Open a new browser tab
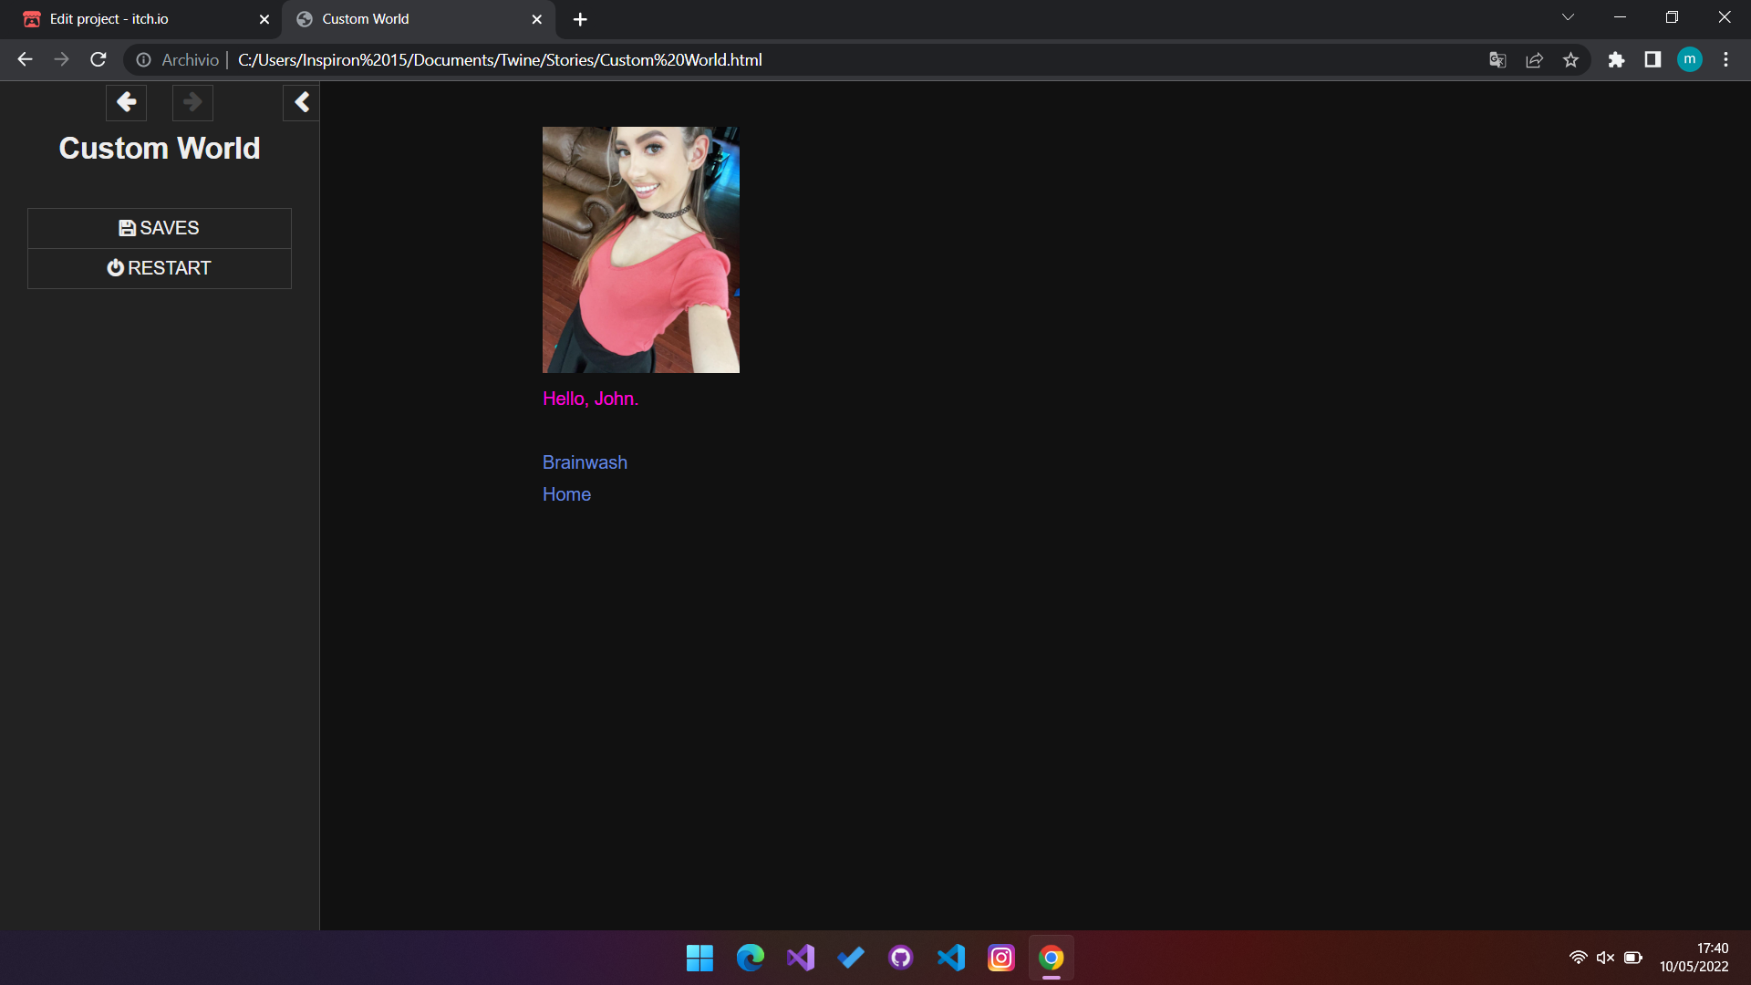 [x=580, y=19]
